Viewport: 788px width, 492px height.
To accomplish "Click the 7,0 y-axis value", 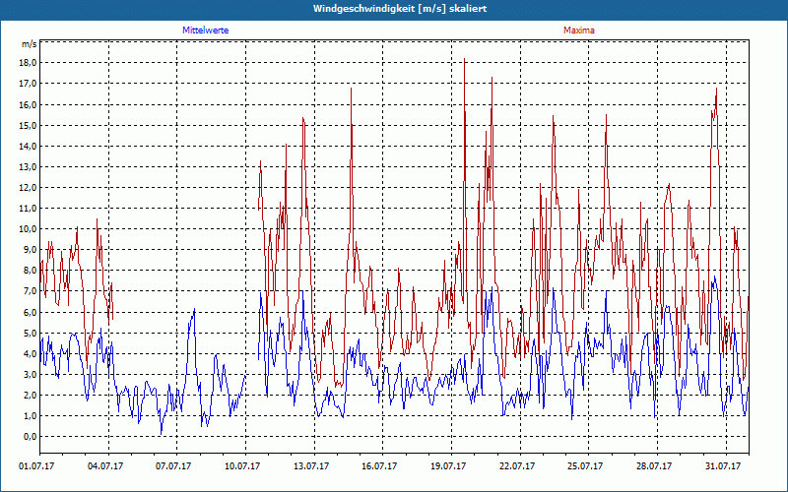I will coord(30,291).
